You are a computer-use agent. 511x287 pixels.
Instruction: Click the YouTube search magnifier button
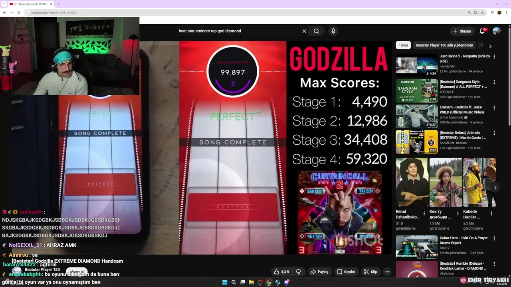(x=316, y=31)
